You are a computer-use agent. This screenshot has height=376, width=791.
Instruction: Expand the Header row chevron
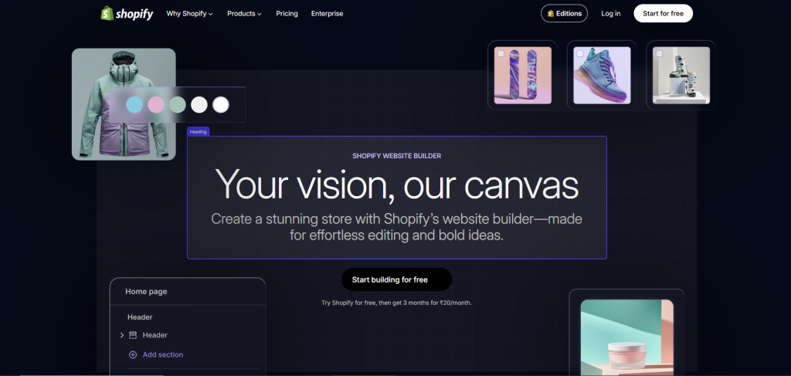tap(121, 335)
